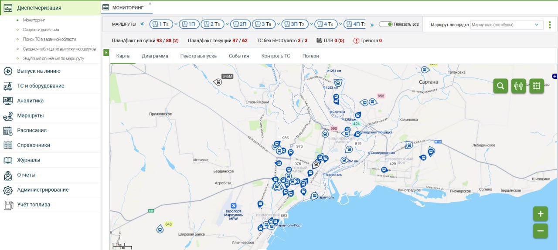
Task: Open Скорости движения in the sidebar
Action: pyautogui.click(x=41, y=30)
